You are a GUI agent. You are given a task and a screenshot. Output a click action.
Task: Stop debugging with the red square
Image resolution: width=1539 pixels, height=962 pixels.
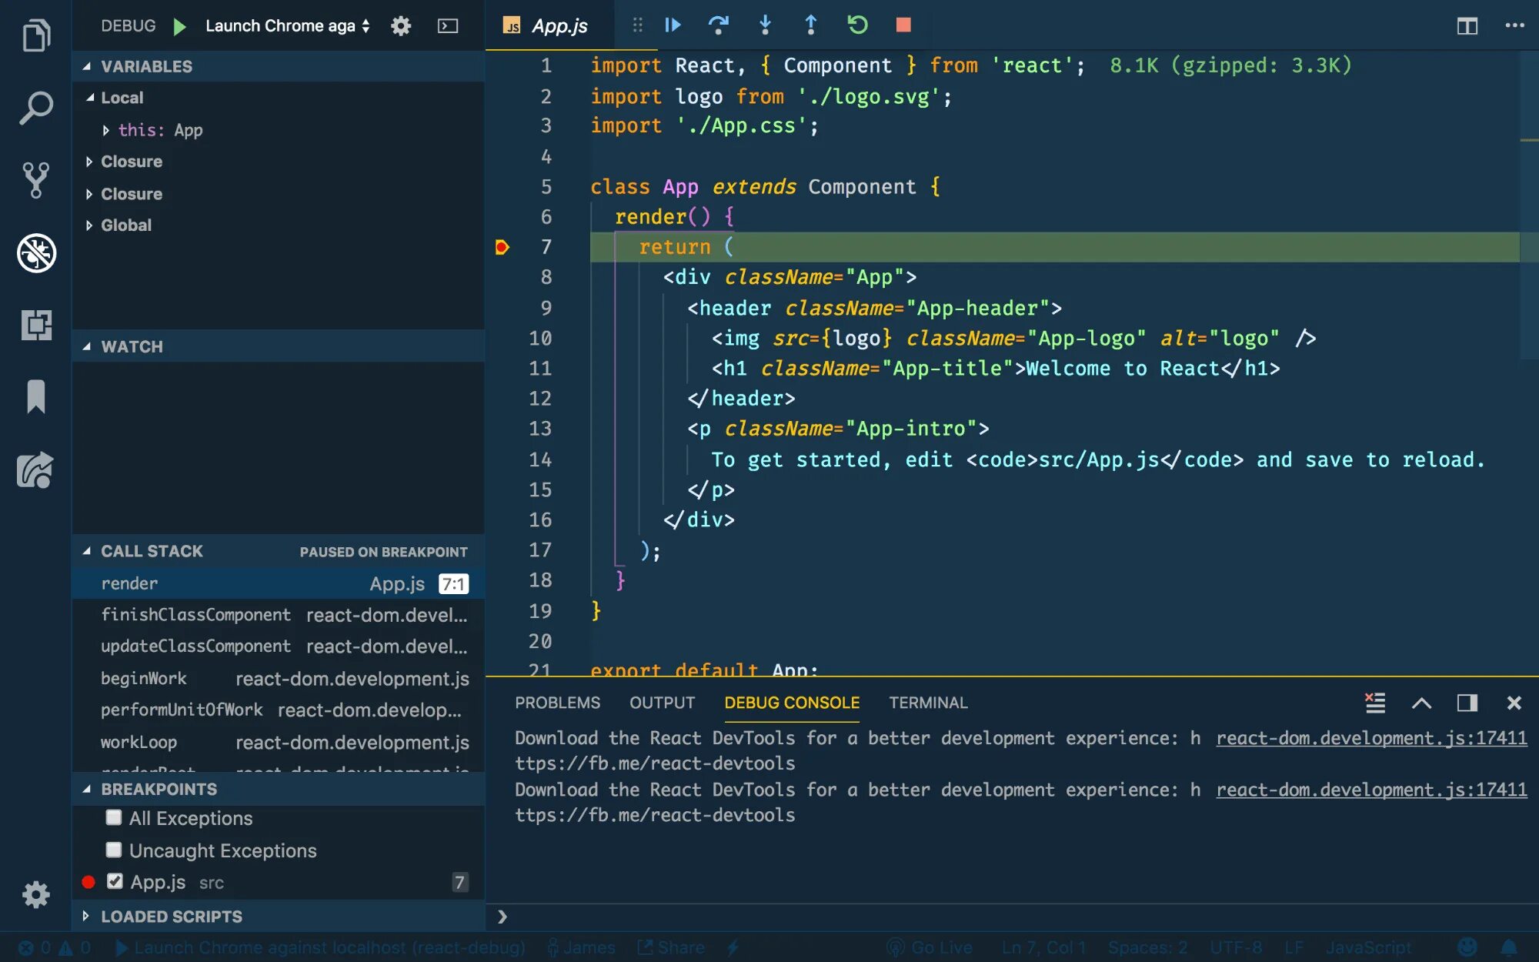(903, 25)
